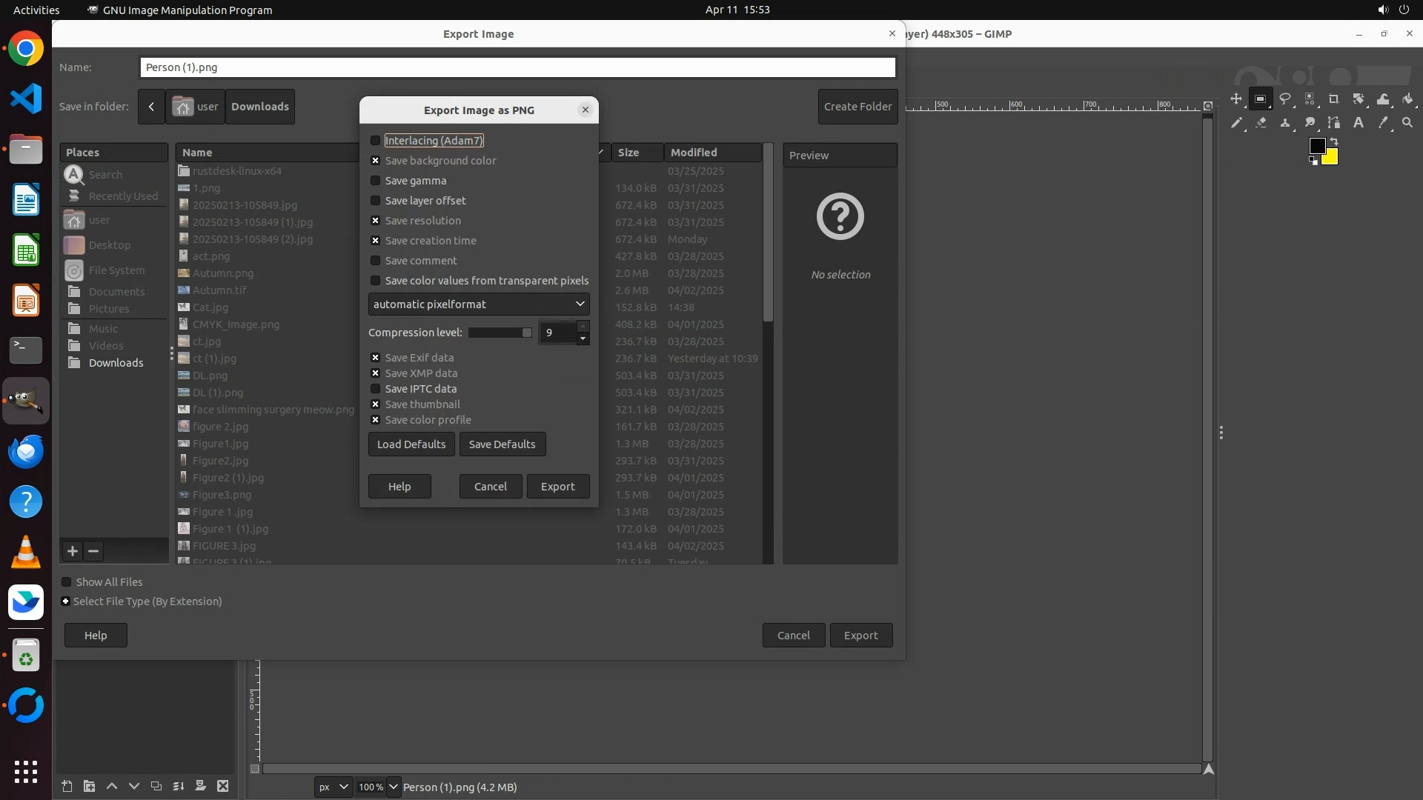Screen dimensions: 1423x800
Task: Select the Text tool
Action: click(1359, 123)
